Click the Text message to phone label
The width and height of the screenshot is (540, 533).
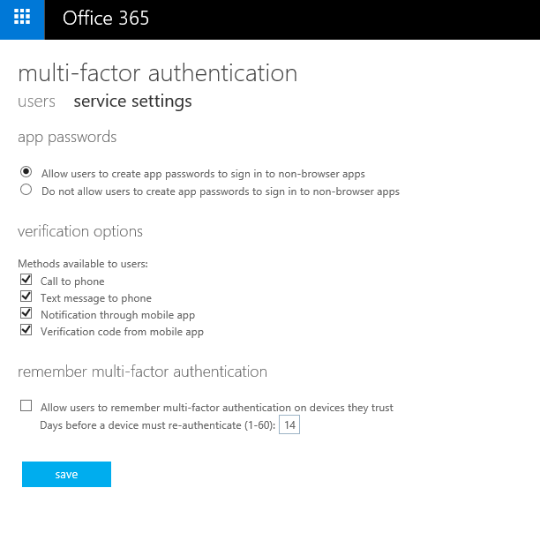(96, 298)
